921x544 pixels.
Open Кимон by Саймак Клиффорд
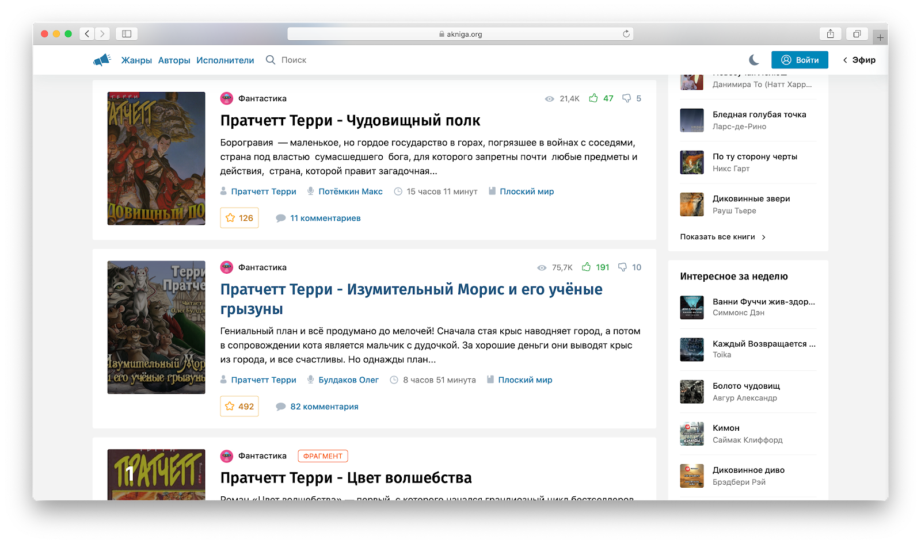(726, 428)
